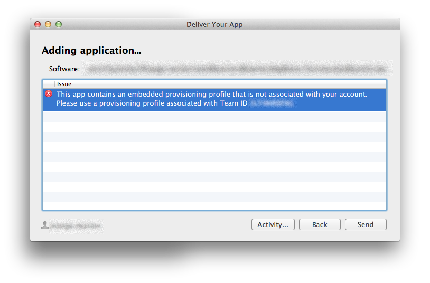The height and width of the screenshot is (283, 430).
Task: Zoom window with the green button
Action: pos(59,24)
